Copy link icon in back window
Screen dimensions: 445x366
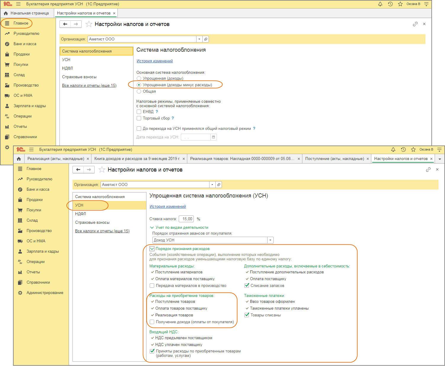click(x=415, y=24)
